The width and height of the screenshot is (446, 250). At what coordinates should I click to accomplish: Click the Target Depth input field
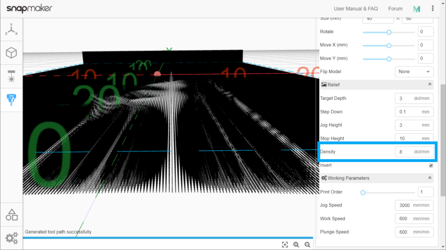[x=414, y=98]
